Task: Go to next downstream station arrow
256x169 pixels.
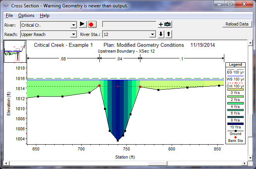Action: tap(161, 34)
